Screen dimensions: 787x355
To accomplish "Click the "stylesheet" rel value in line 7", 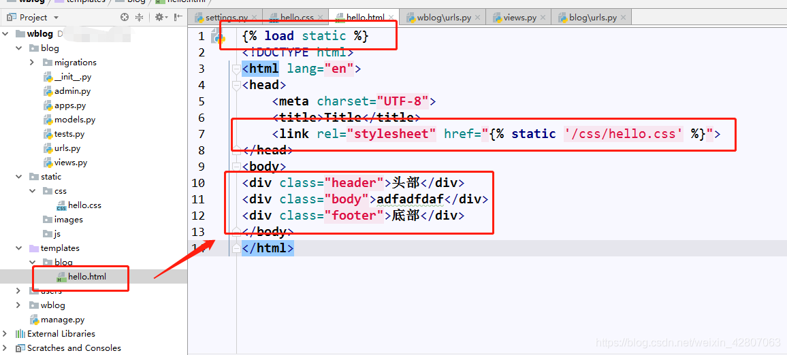I will [391, 134].
